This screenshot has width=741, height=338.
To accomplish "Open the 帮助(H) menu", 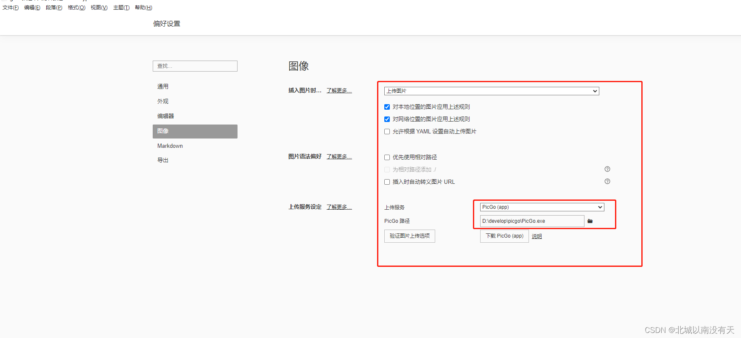I will pos(143,8).
